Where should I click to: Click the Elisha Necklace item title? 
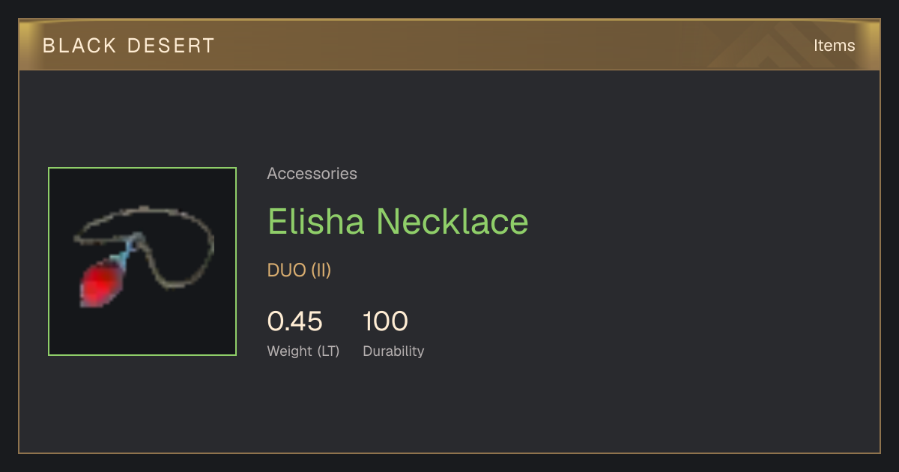pyautogui.click(x=398, y=222)
